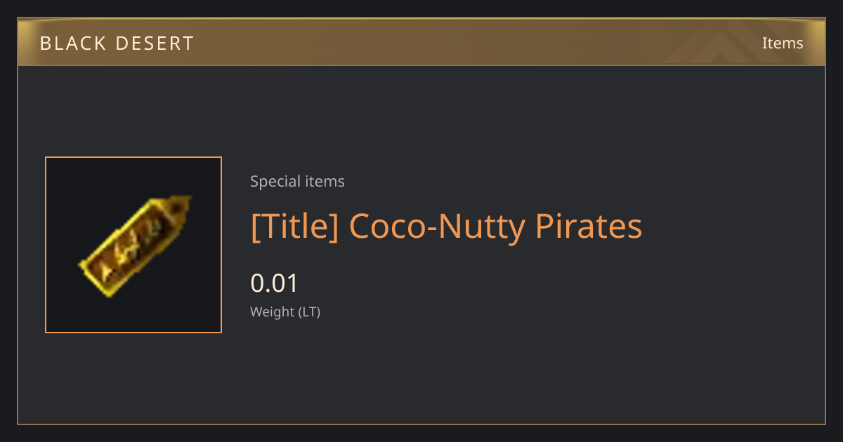
Task: Go to the Items section label
Action: (x=783, y=43)
